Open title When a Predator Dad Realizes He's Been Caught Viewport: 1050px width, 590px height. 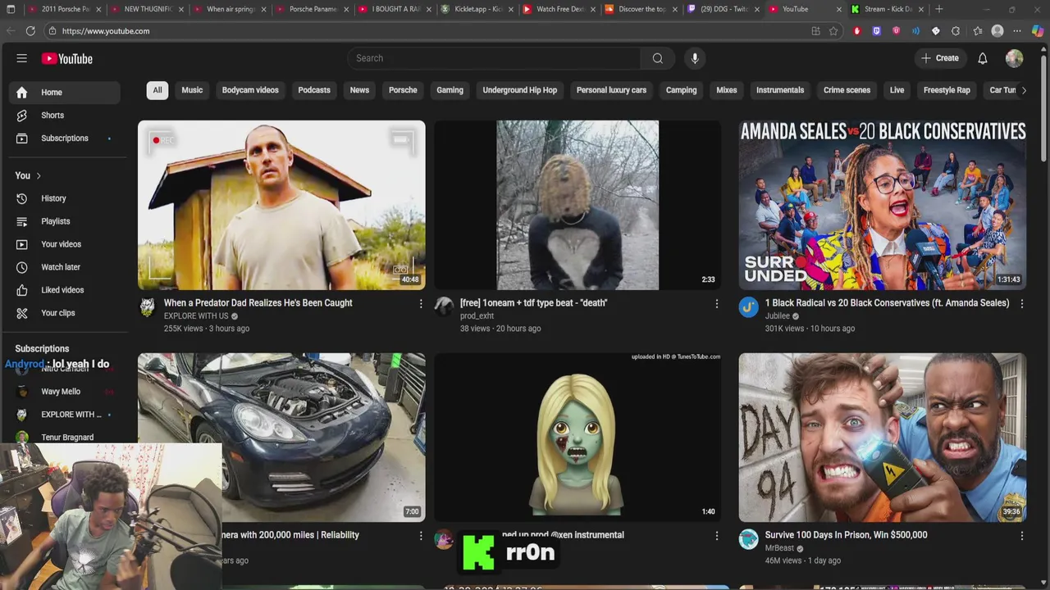(258, 303)
